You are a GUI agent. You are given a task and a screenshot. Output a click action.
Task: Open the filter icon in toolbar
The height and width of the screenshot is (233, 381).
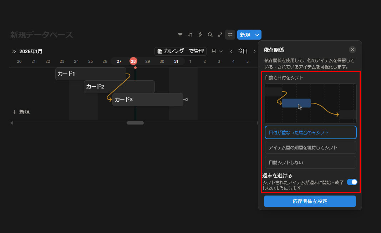pyautogui.click(x=180, y=35)
